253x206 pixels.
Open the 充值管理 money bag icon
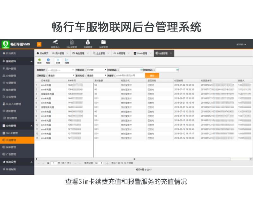coord(88,42)
